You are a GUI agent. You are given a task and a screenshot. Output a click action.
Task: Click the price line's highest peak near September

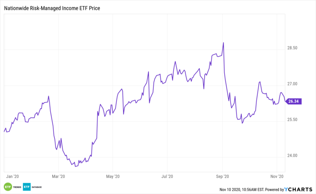tap(223, 42)
